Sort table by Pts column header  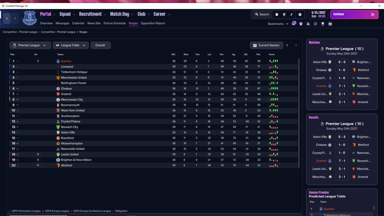258,54
